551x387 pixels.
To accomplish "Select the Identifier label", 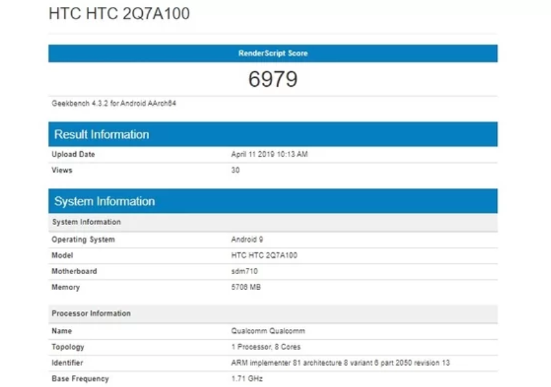I will click(68, 363).
